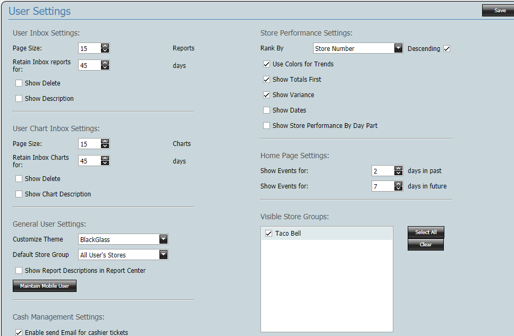Disable Use Colors for Trends
Image resolution: width=514 pixels, height=336 pixels.
click(x=266, y=64)
